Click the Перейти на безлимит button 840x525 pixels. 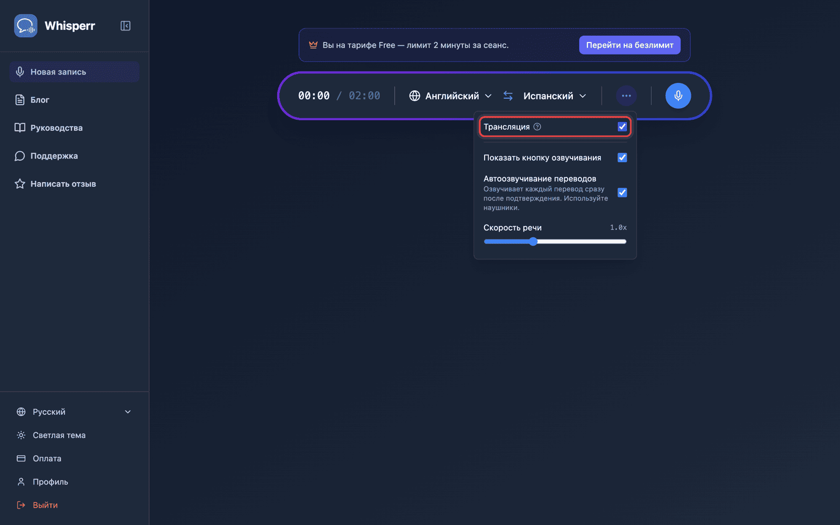click(629, 45)
